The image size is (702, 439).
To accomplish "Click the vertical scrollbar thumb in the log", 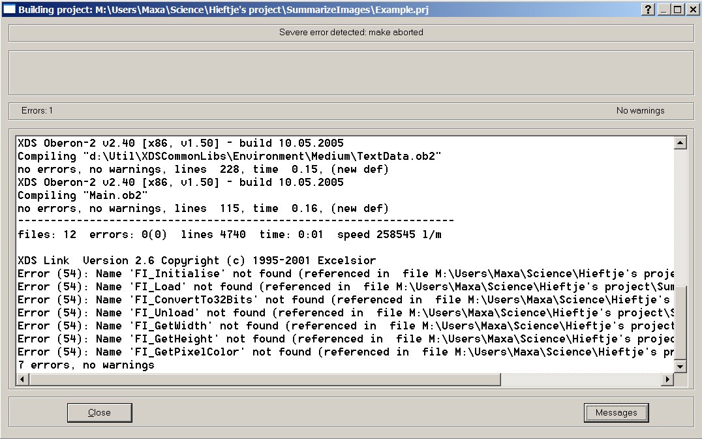I will click(x=680, y=323).
